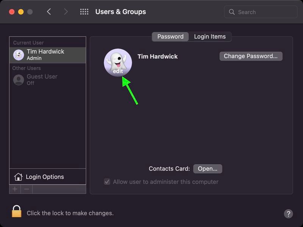Viewport: 303px width, 227px height.
Task: Open help with the question mark button
Action: pyautogui.click(x=288, y=214)
